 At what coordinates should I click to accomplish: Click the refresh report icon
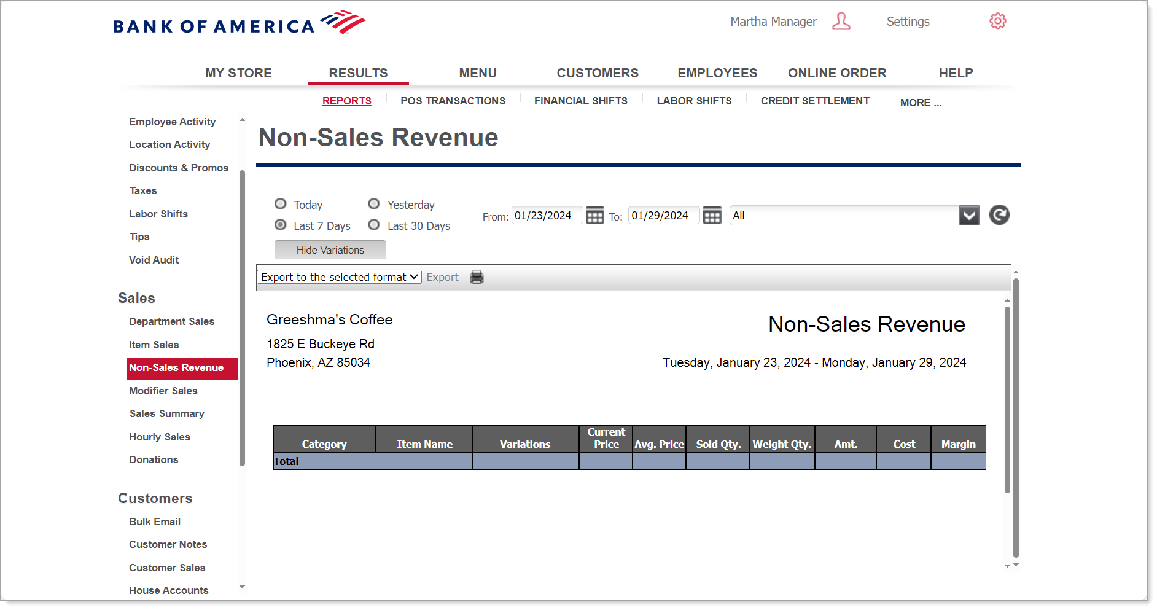(999, 215)
